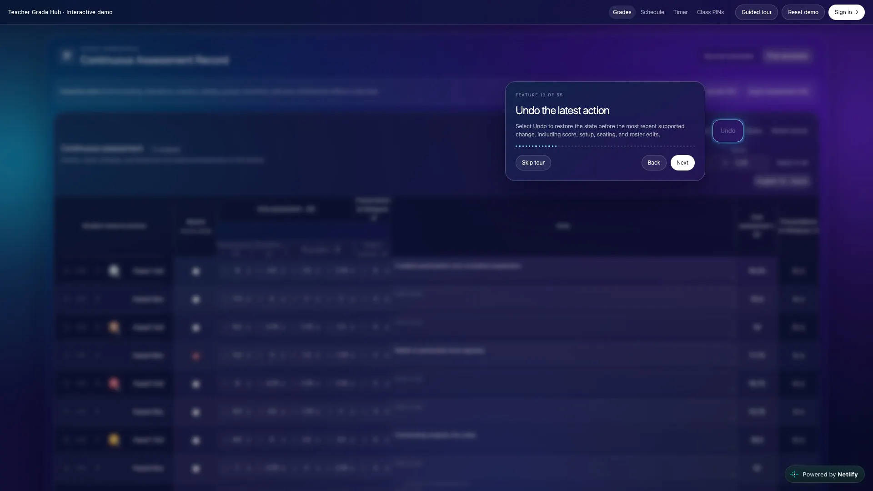This screenshot has width=873, height=491.
Task: Click the "Undo the latest action" heading
Action: pyautogui.click(x=562, y=110)
